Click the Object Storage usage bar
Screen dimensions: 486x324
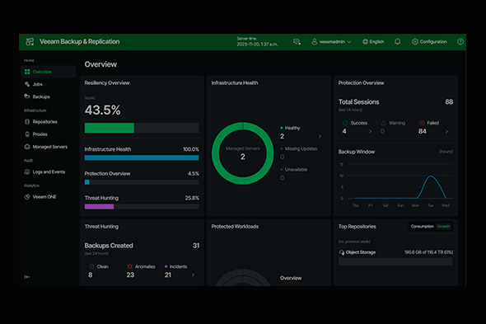395,261
